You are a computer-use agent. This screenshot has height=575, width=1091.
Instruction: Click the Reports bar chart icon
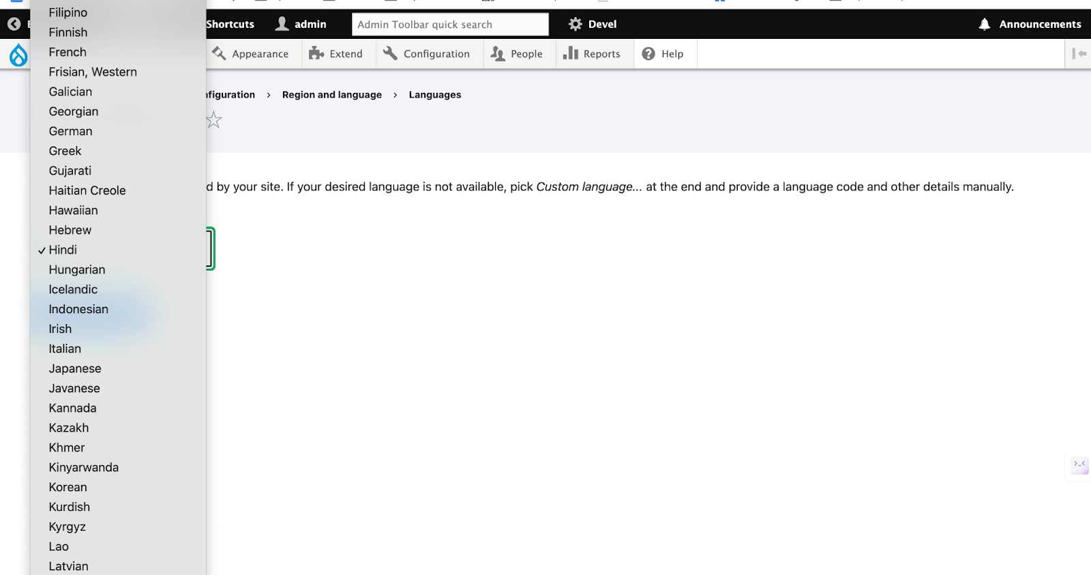tap(571, 53)
